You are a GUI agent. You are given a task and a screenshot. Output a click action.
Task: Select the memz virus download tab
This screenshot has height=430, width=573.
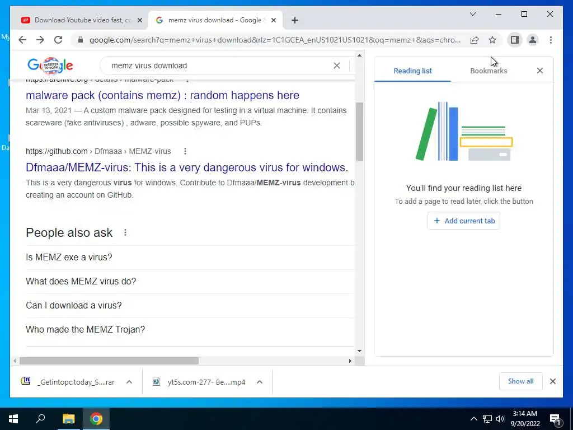[215, 20]
